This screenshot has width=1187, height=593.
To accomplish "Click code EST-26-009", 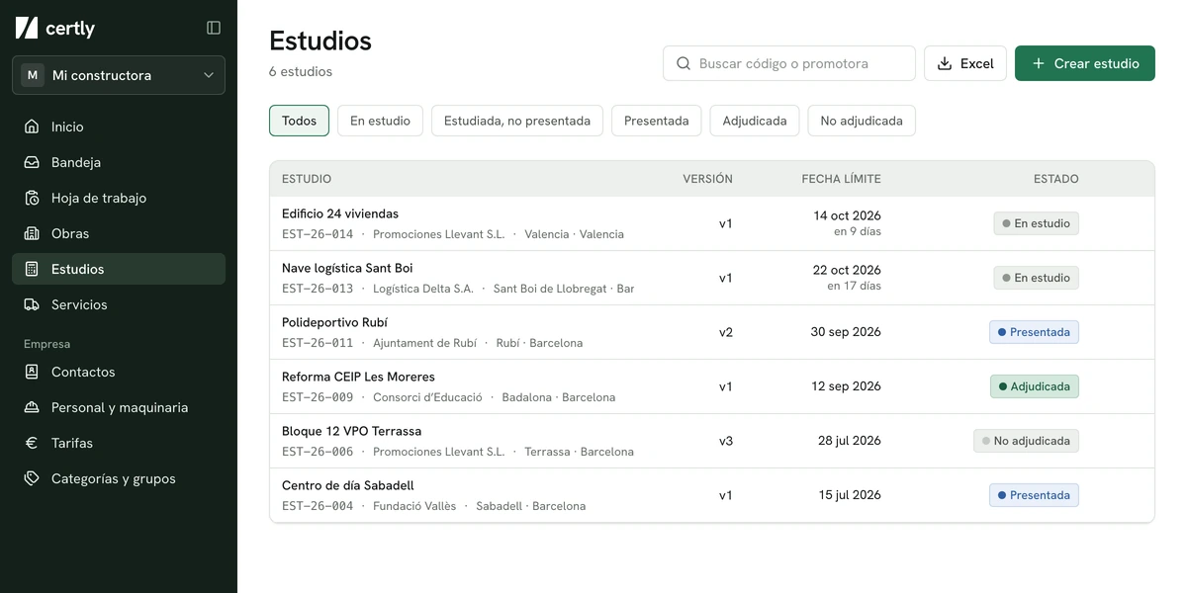I will pos(318,397).
